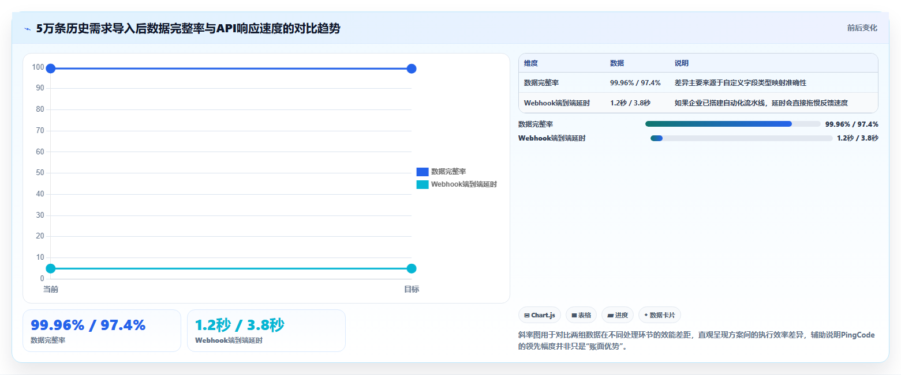Click the 斜率图 description paragraph
This screenshot has height=375, width=901.
697,341
